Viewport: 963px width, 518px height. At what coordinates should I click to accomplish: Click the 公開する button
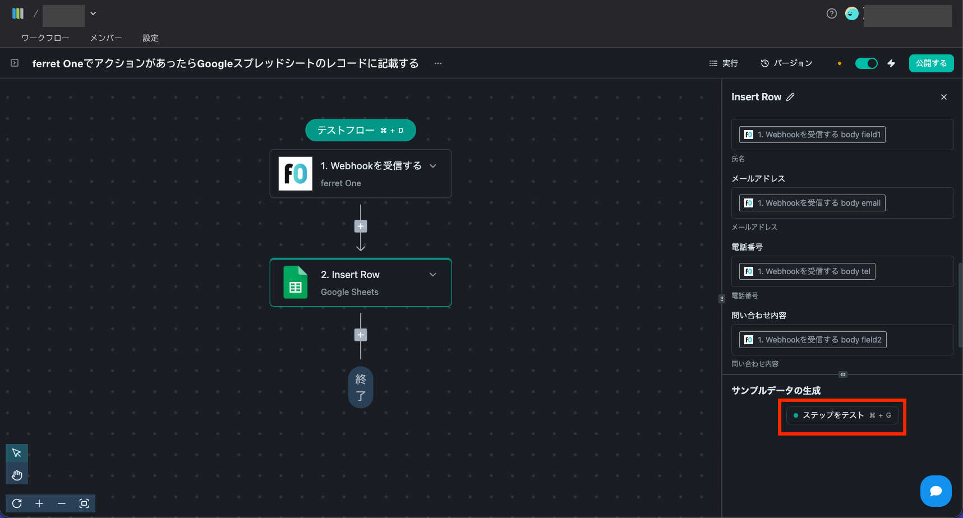point(931,63)
